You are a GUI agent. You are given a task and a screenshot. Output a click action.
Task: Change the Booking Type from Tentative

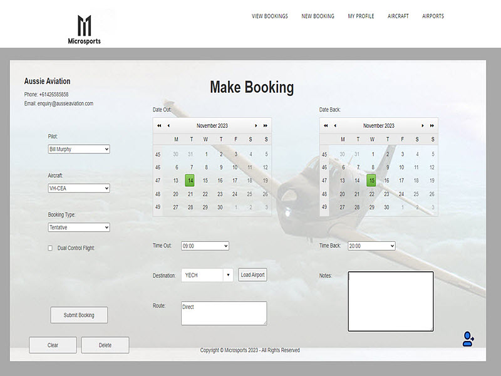click(x=78, y=227)
